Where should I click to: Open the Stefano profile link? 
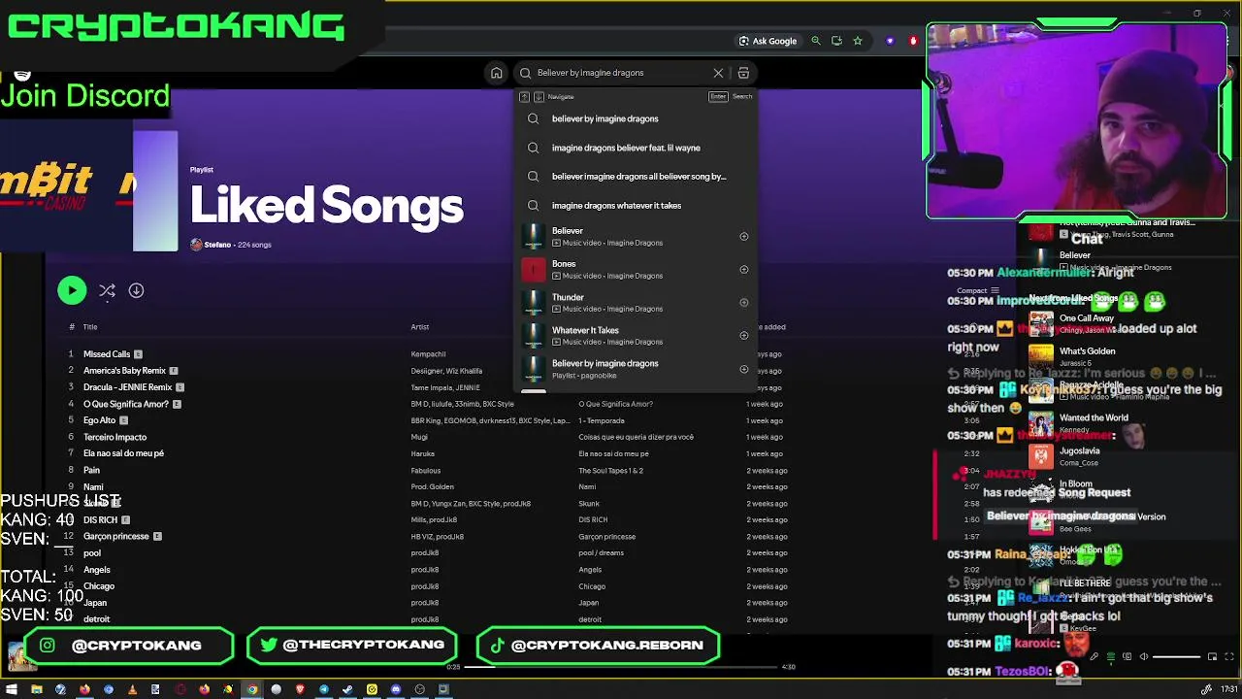[217, 245]
